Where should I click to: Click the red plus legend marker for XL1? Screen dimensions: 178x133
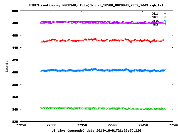(165, 14)
